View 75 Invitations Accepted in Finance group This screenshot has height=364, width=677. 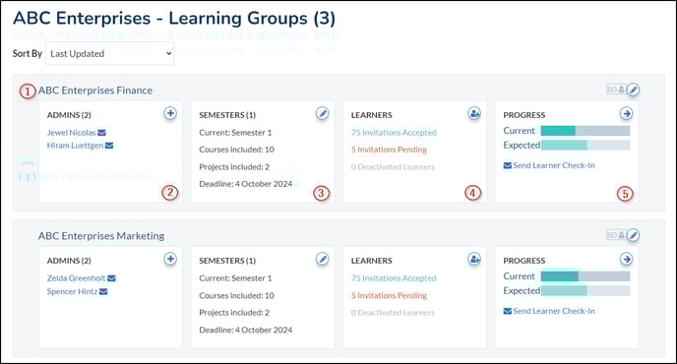coord(394,133)
